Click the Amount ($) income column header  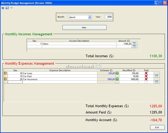tap(124, 41)
